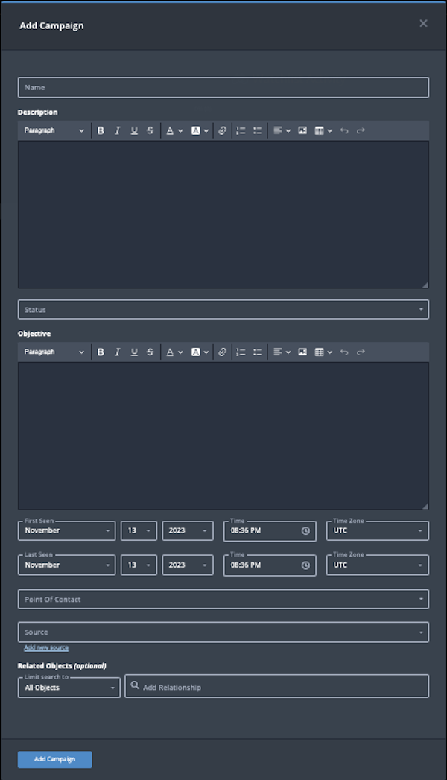This screenshot has height=780, width=447.
Task: Open background color picker in Description toolbar
Action: (200, 130)
